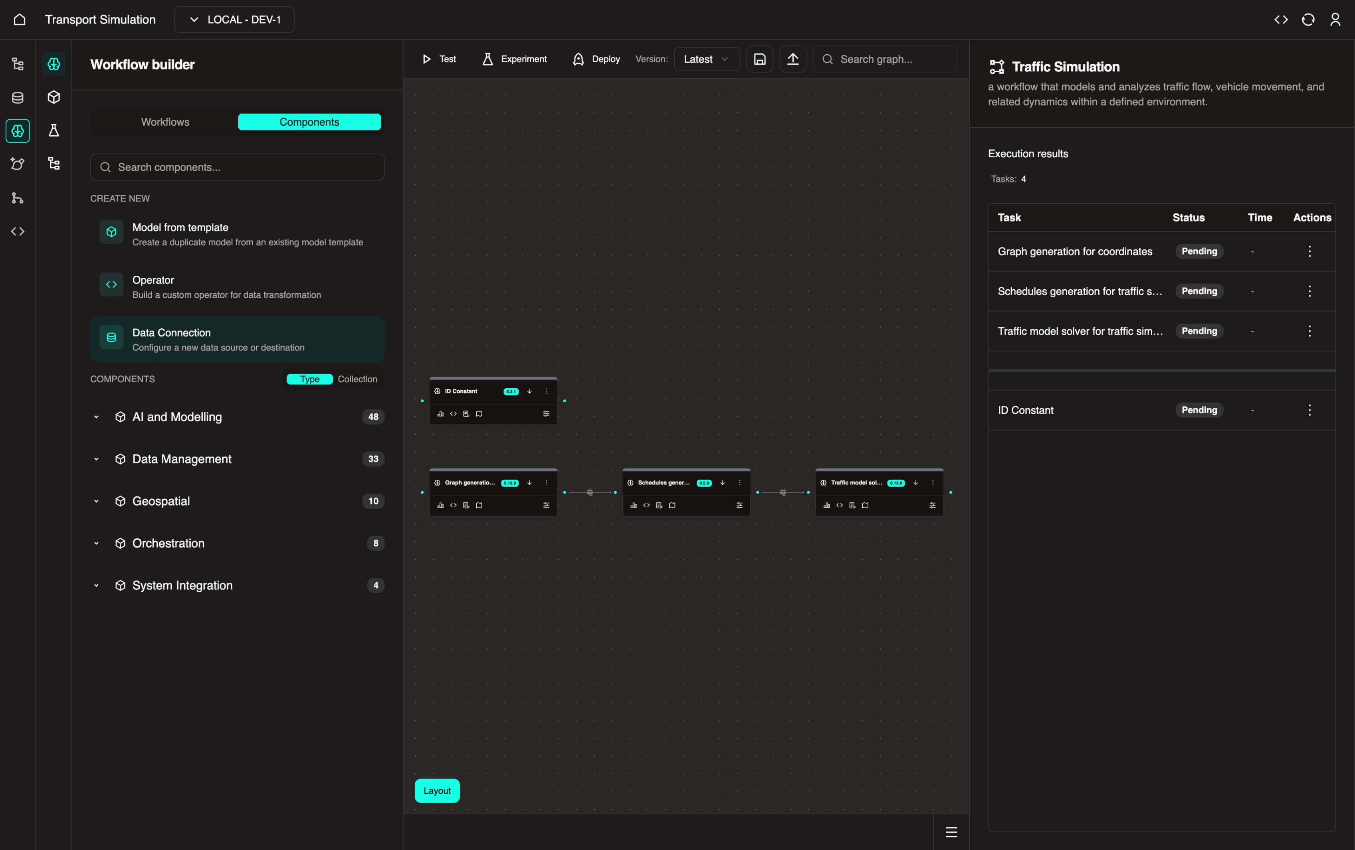
Task: Select Model from template option
Action: 237,234
